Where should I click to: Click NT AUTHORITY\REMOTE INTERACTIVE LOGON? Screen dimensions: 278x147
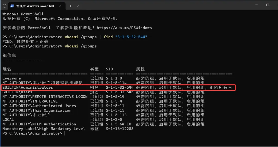click(x=45, y=97)
